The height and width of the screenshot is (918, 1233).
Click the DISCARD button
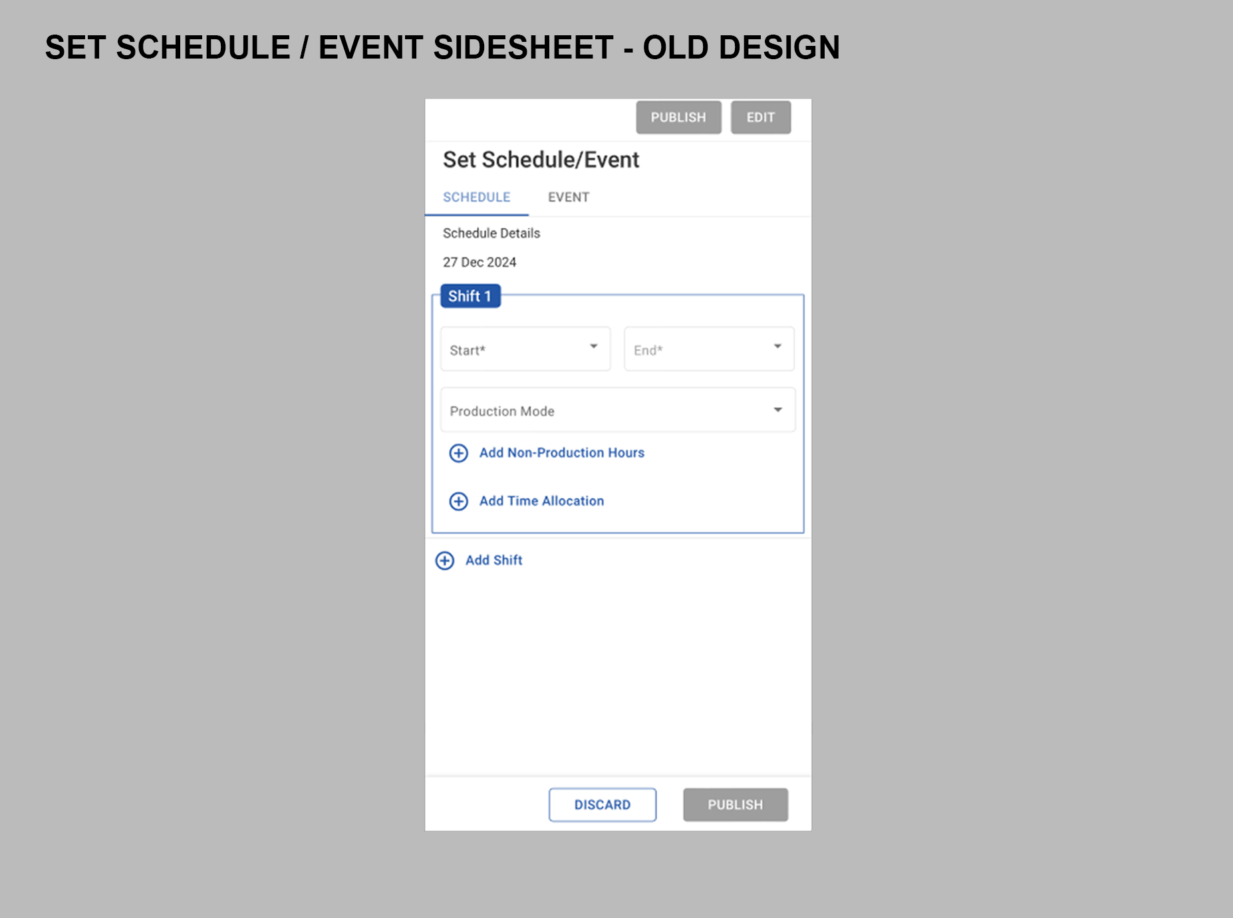click(602, 805)
